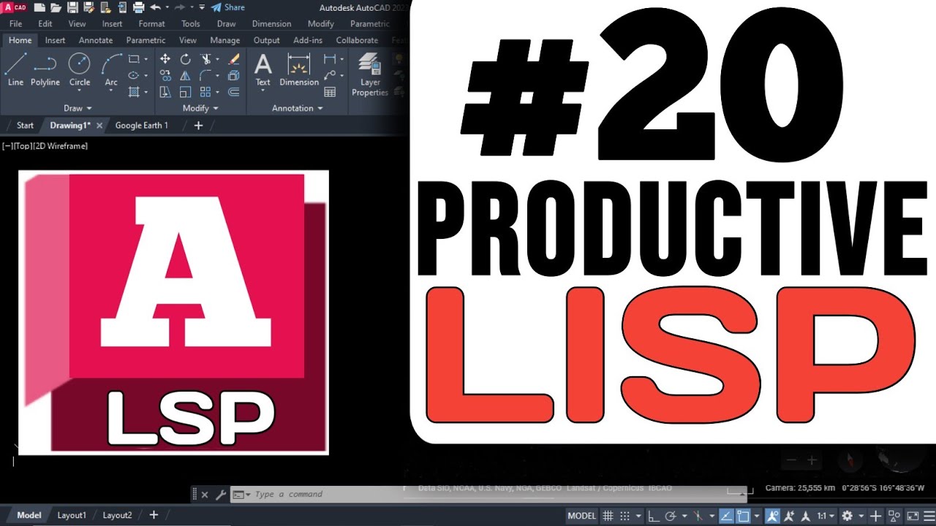The width and height of the screenshot is (936, 526).
Task: Click the MODEL space button
Action: tap(582, 516)
